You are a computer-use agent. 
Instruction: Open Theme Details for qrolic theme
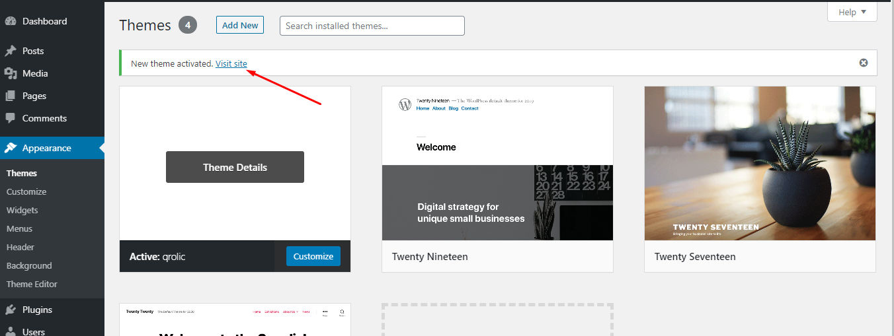235,167
